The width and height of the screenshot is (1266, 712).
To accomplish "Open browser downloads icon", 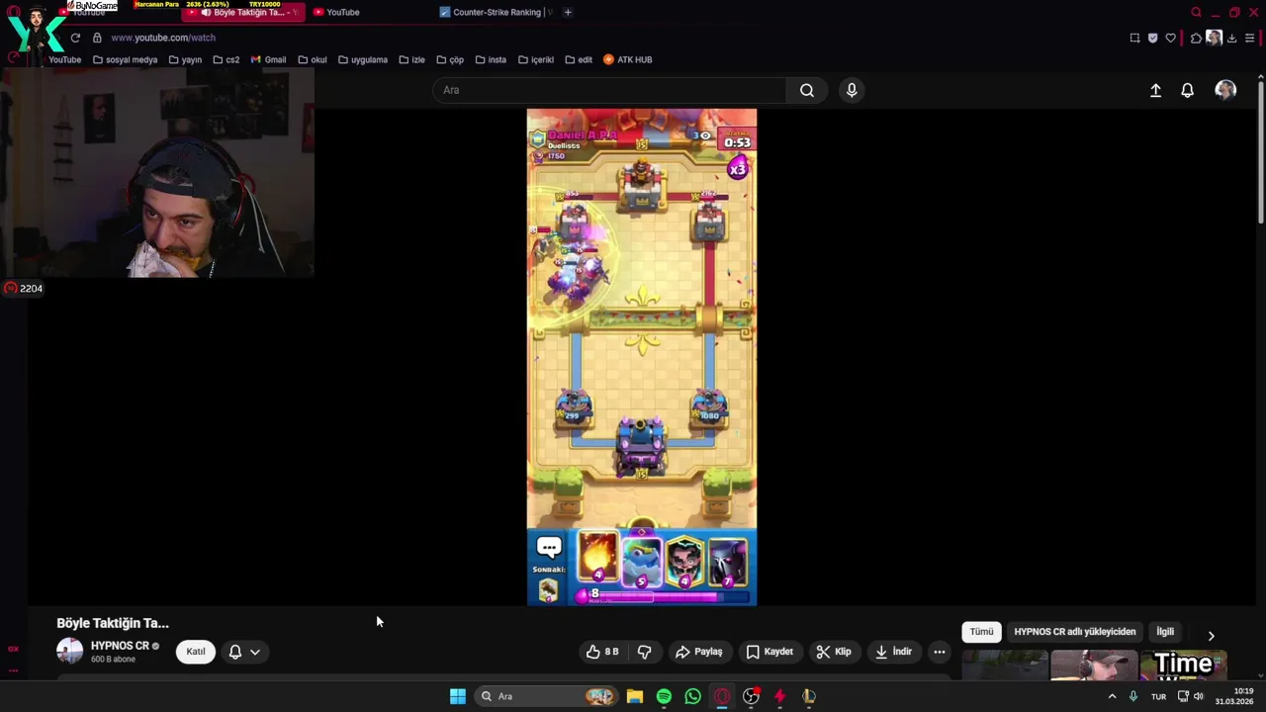I will click(x=1232, y=38).
